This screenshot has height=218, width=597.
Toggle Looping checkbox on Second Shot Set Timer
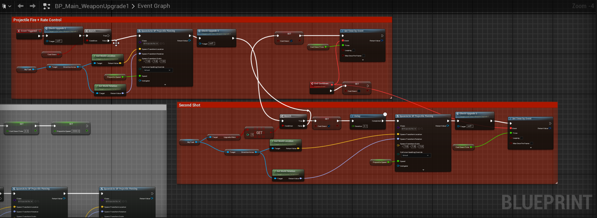point(521,138)
